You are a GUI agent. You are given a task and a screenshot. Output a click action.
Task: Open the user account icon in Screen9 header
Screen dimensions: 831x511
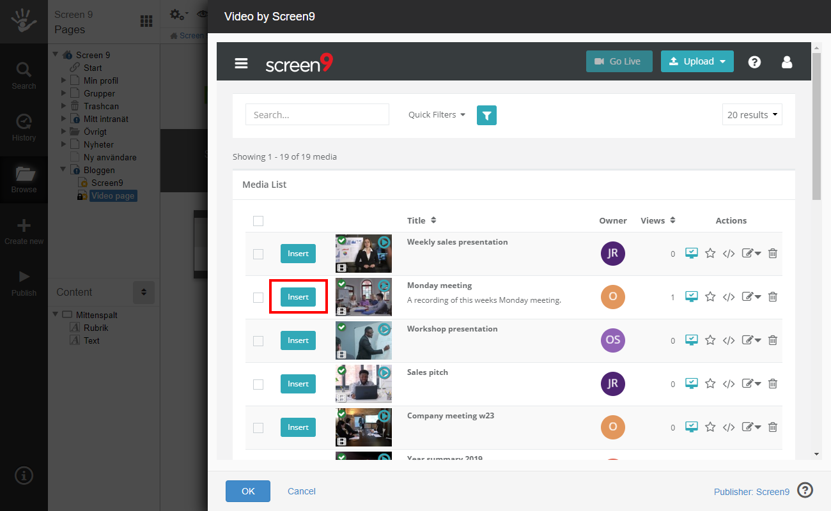(787, 62)
